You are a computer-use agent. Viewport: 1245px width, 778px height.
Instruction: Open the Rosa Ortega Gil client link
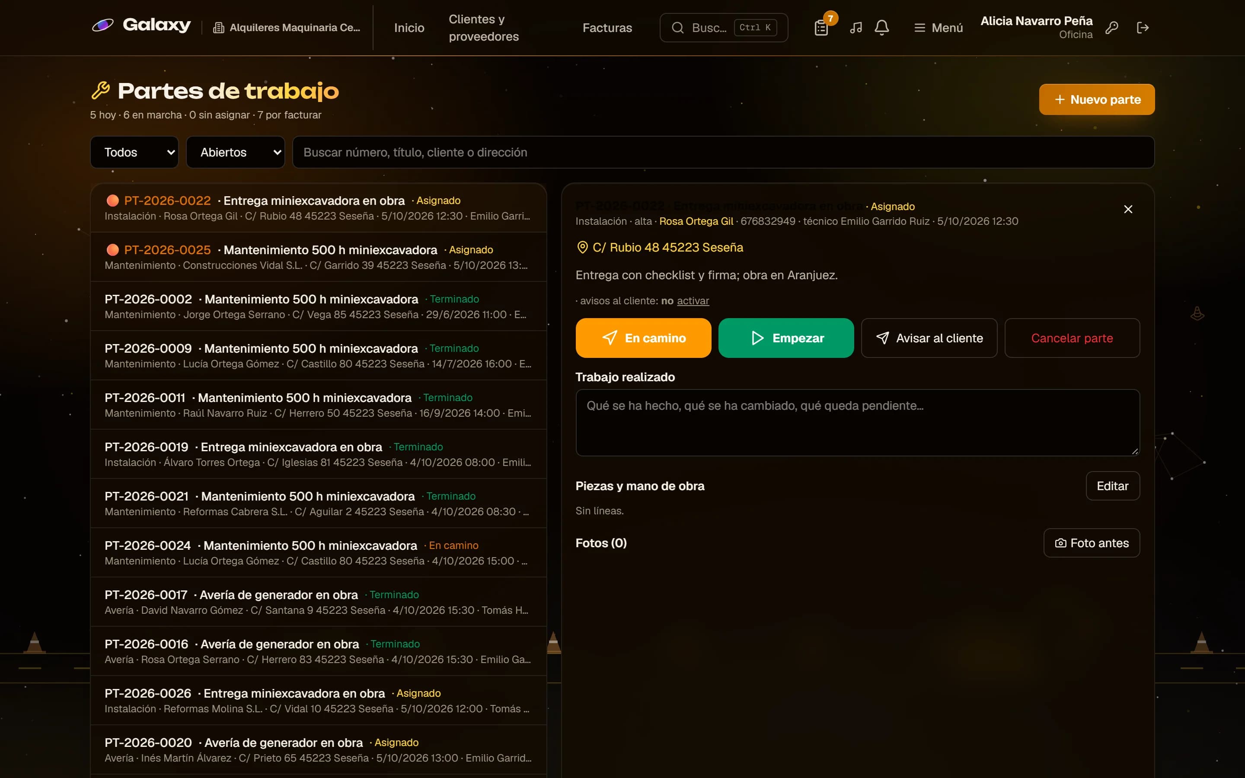[696, 221]
